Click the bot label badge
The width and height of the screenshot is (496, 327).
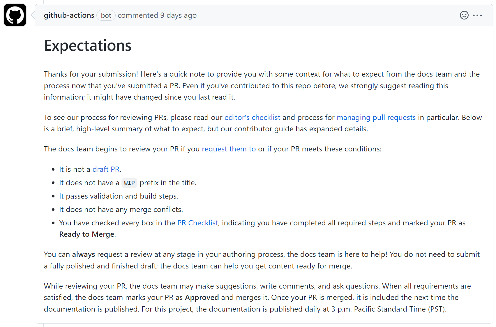pyautogui.click(x=106, y=15)
